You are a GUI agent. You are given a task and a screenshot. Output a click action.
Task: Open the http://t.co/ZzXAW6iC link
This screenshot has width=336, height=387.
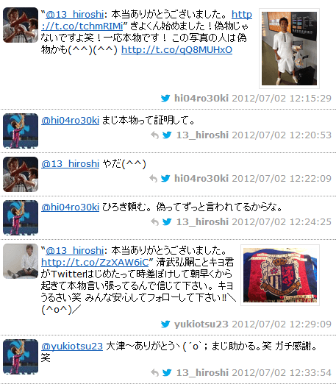click(x=95, y=262)
